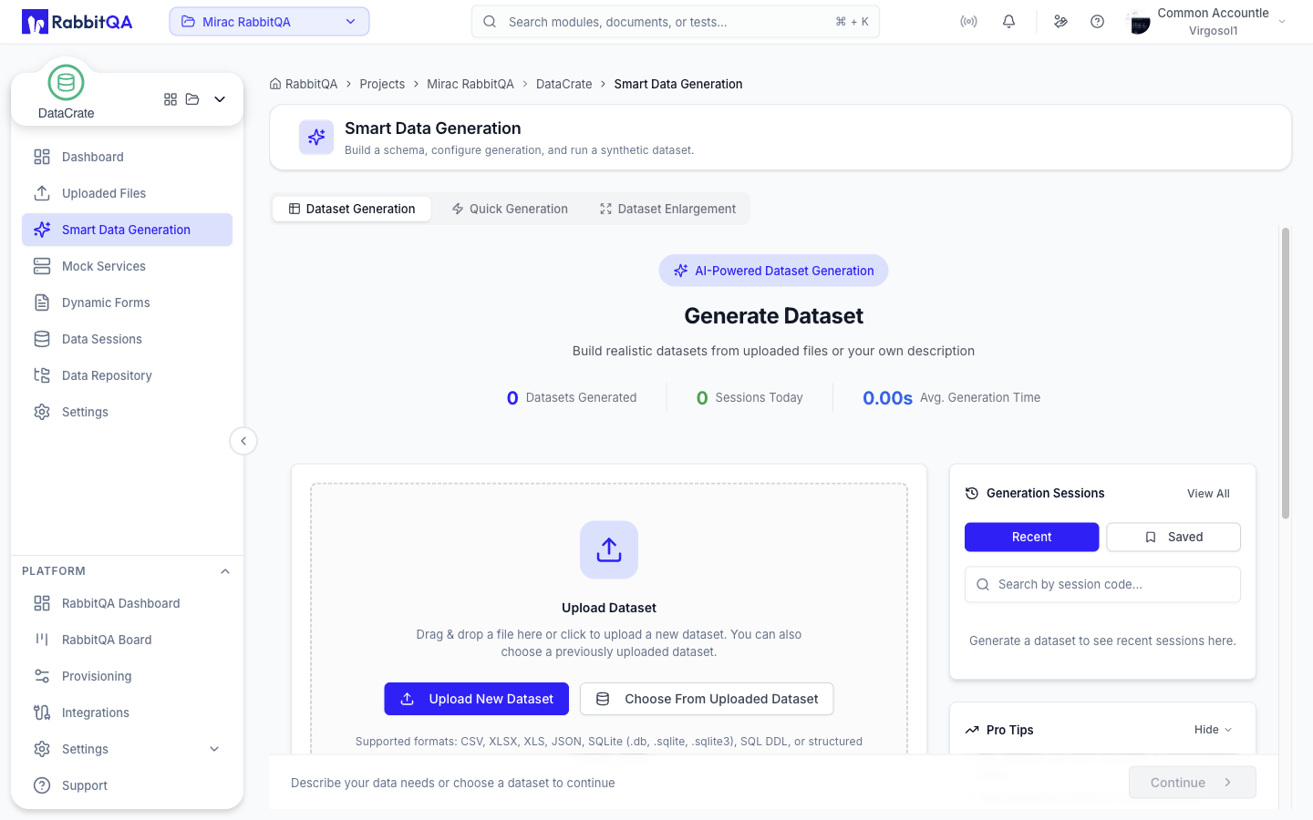Image resolution: width=1313 pixels, height=820 pixels.
Task: Click the theme customization icon in header
Action: point(1060,22)
